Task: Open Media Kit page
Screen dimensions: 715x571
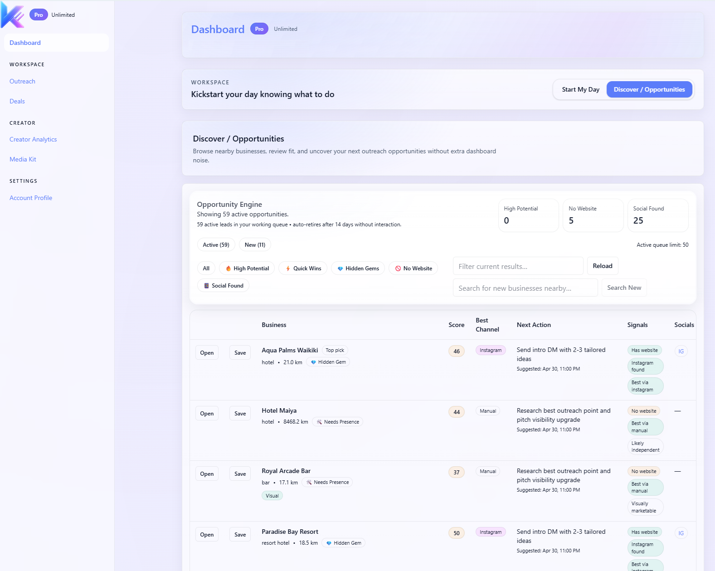Action: pos(23,160)
